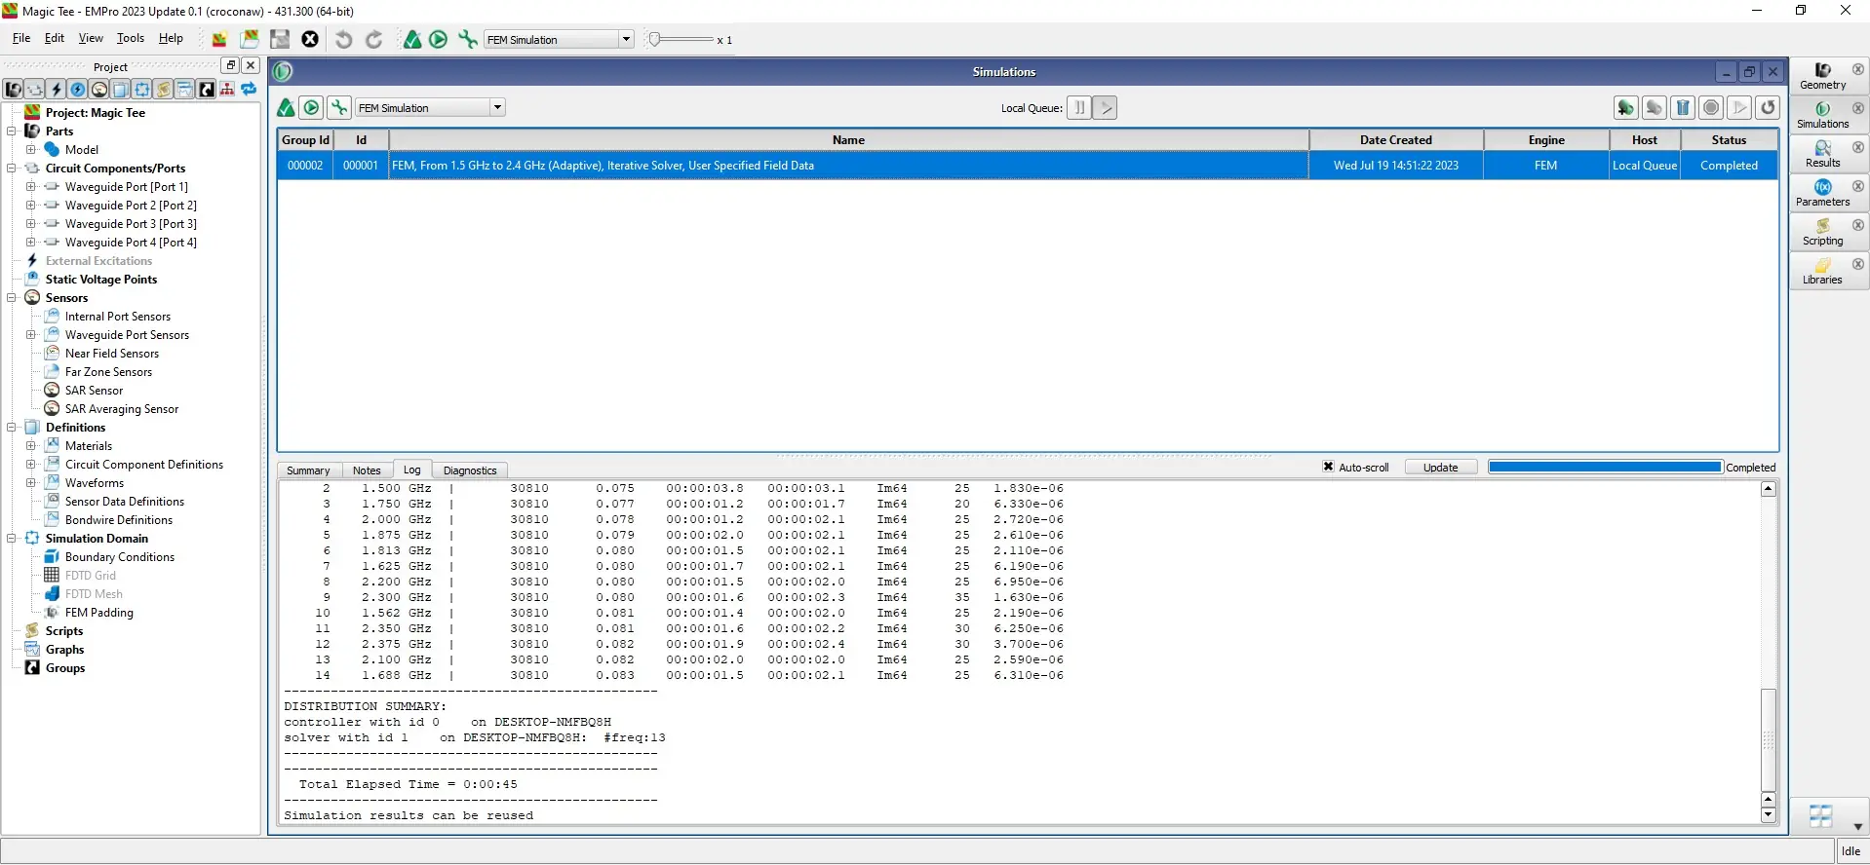The image size is (1870, 865).
Task: Select the FEM simulation row 000001
Action: (x=1028, y=166)
